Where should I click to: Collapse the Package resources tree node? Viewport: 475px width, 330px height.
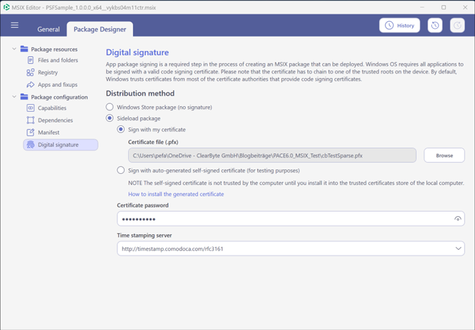(x=14, y=49)
